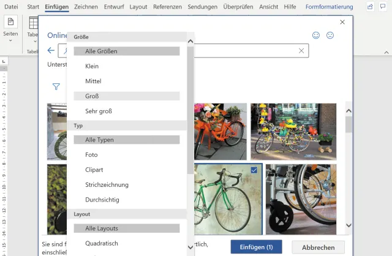Click the sad smiley feedback icon
Viewport: 392px width, 256px height.
[330, 36]
